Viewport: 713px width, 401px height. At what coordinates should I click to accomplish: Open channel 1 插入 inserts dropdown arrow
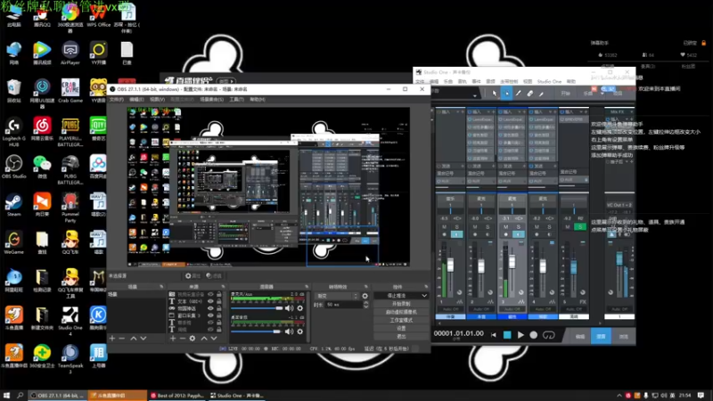458,112
